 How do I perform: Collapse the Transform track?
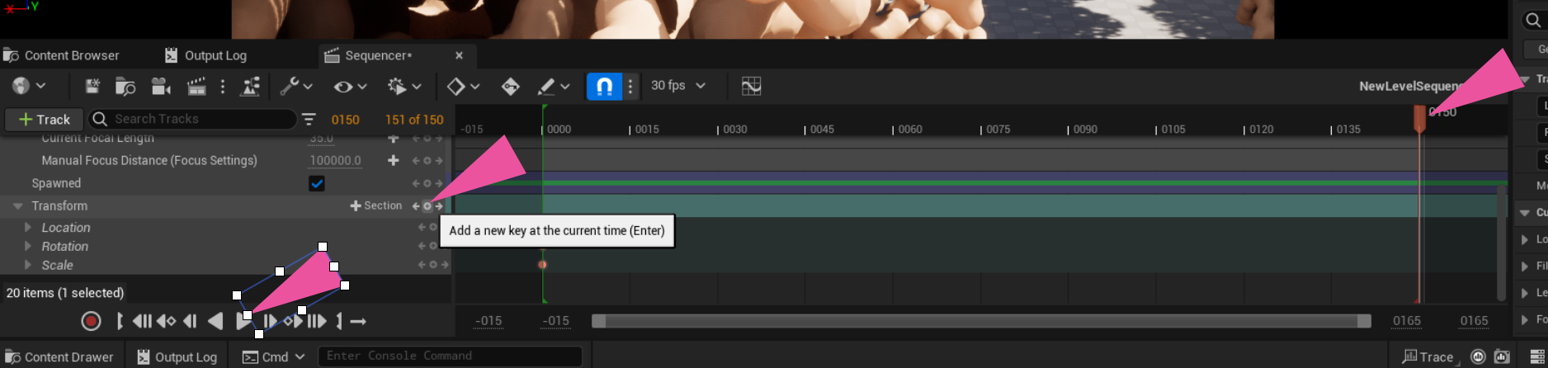point(17,206)
